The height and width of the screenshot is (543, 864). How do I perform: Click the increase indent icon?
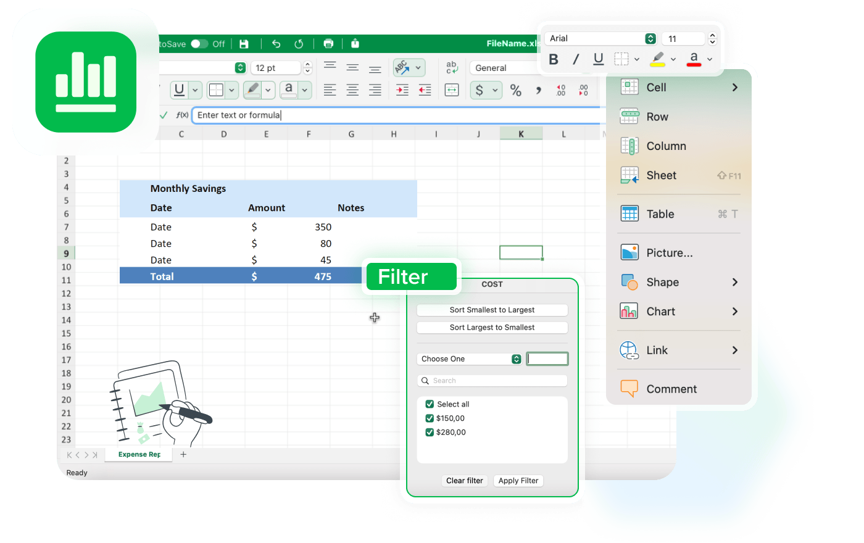402,90
